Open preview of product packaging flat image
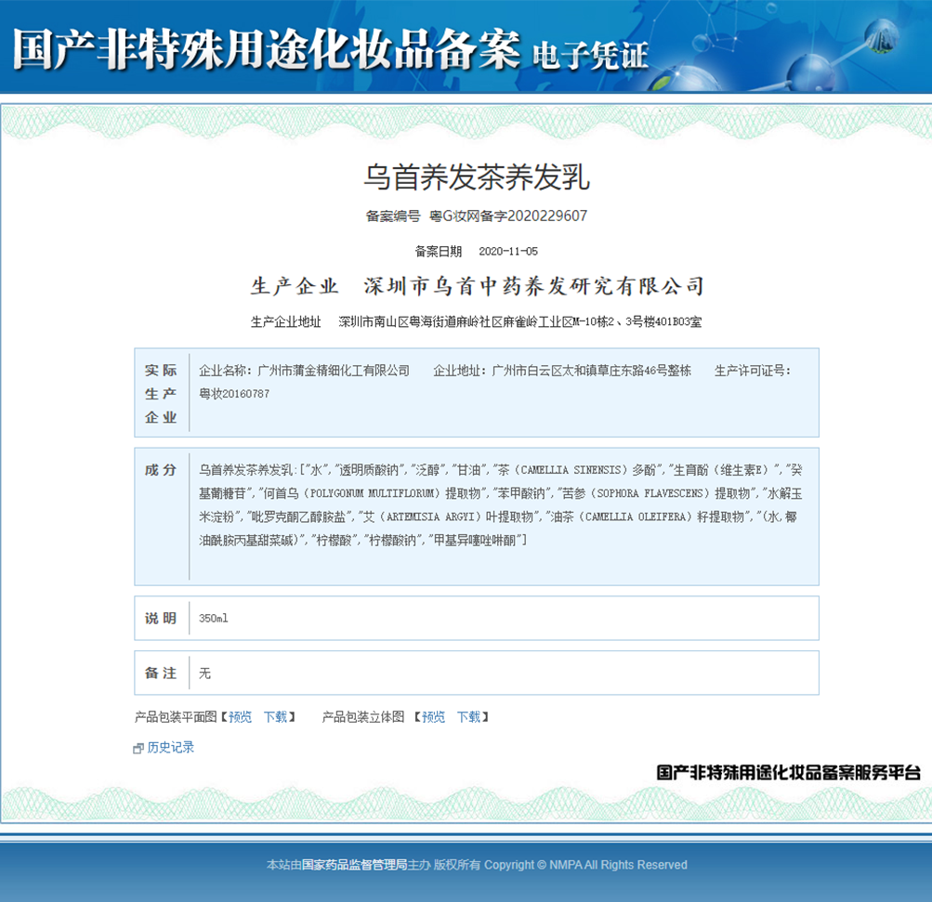The height and width of the screenshot is (902, 932). click(240, 717)
